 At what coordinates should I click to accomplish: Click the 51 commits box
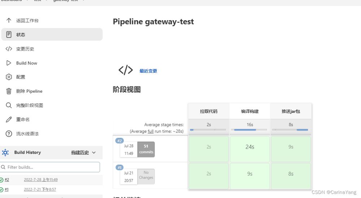point(146,149)
